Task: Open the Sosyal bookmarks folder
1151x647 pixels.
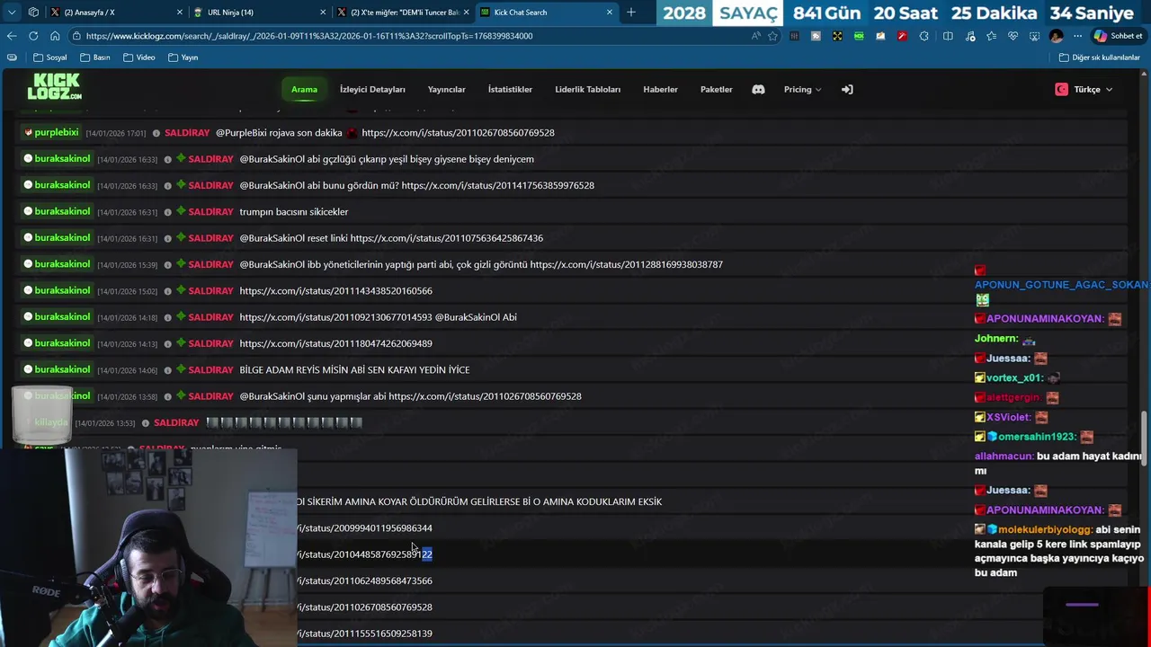Action: [50, 58]
